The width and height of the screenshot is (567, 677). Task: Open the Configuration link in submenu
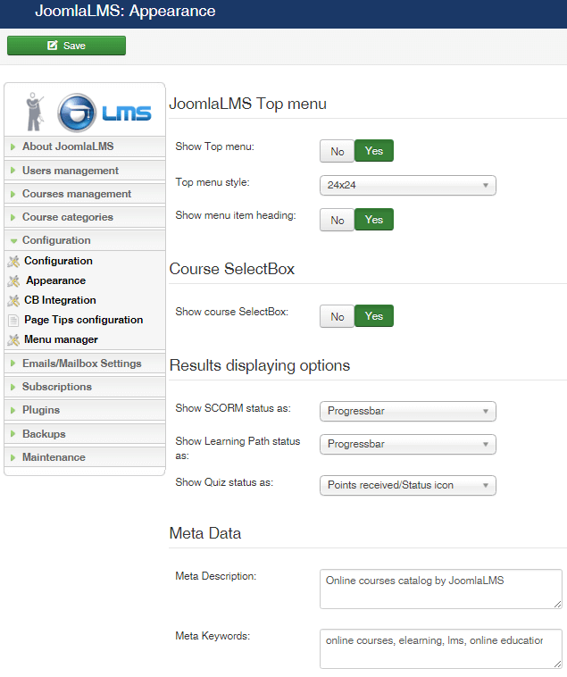(x=58, y=261)
